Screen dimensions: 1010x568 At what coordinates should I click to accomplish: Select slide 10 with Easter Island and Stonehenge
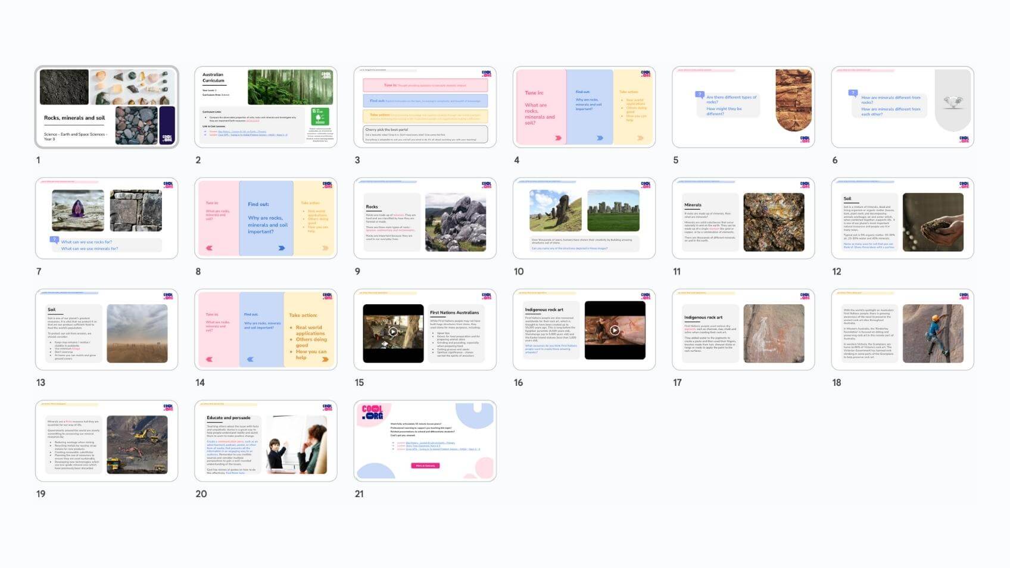[584, 219]
